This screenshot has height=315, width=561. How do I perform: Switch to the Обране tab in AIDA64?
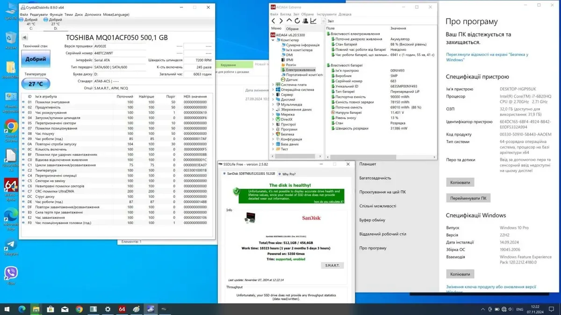292,29
